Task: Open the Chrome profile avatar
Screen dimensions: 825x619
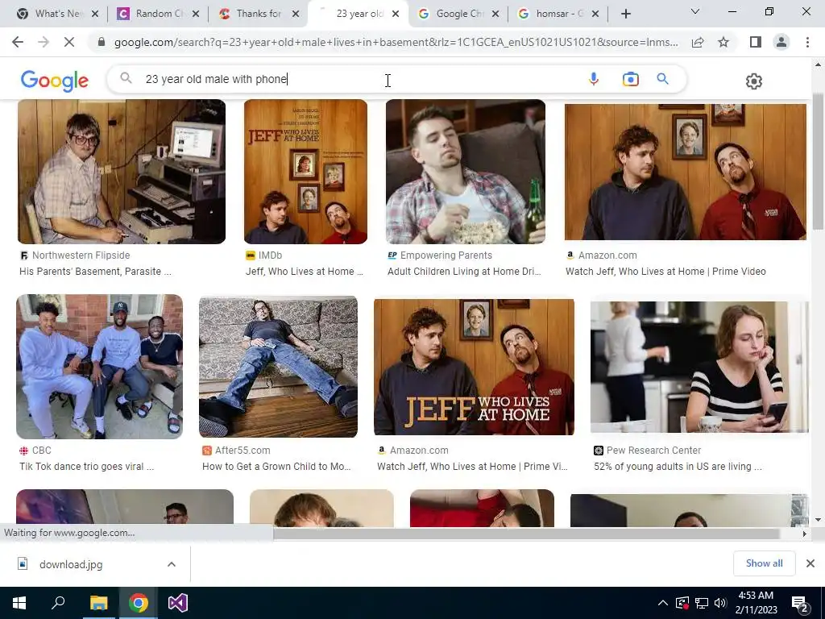Action: 781,42
